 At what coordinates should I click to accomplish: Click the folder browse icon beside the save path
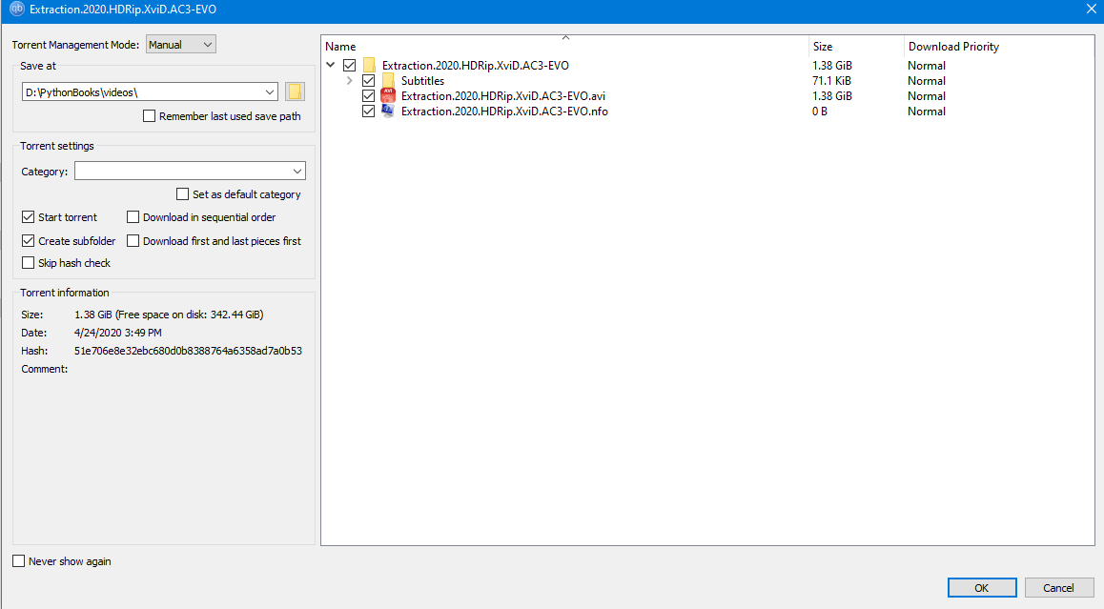pos(296,91)
